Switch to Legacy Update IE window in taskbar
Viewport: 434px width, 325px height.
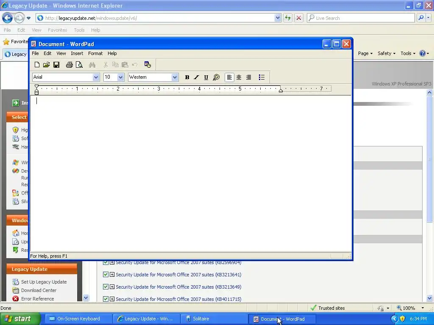coord(146,319)
